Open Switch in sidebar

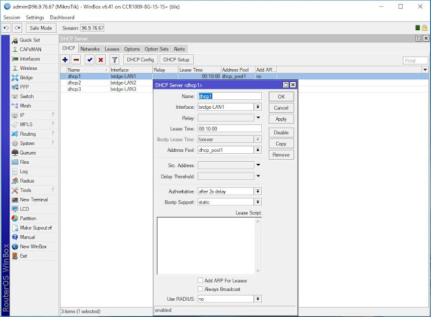34,96
